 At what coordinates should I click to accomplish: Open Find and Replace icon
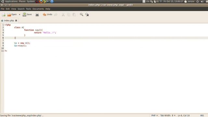coord(87,14)
